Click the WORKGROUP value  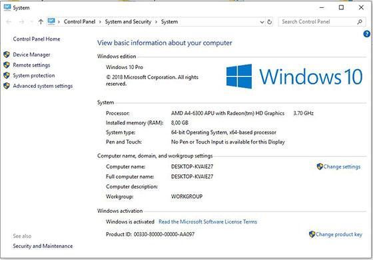point(186,197)
